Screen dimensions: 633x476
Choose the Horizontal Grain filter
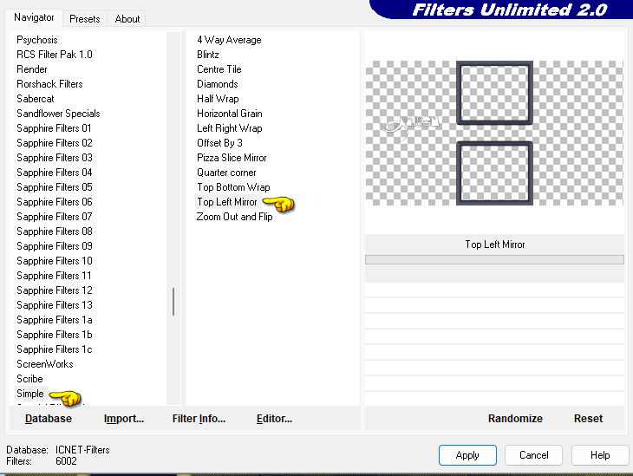[230, 114]
